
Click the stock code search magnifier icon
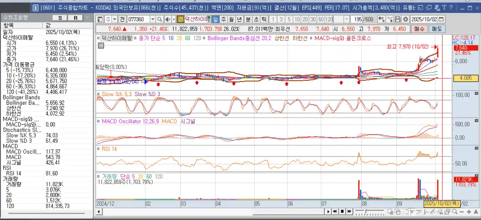pyautogui.click(x=160, y=19)
